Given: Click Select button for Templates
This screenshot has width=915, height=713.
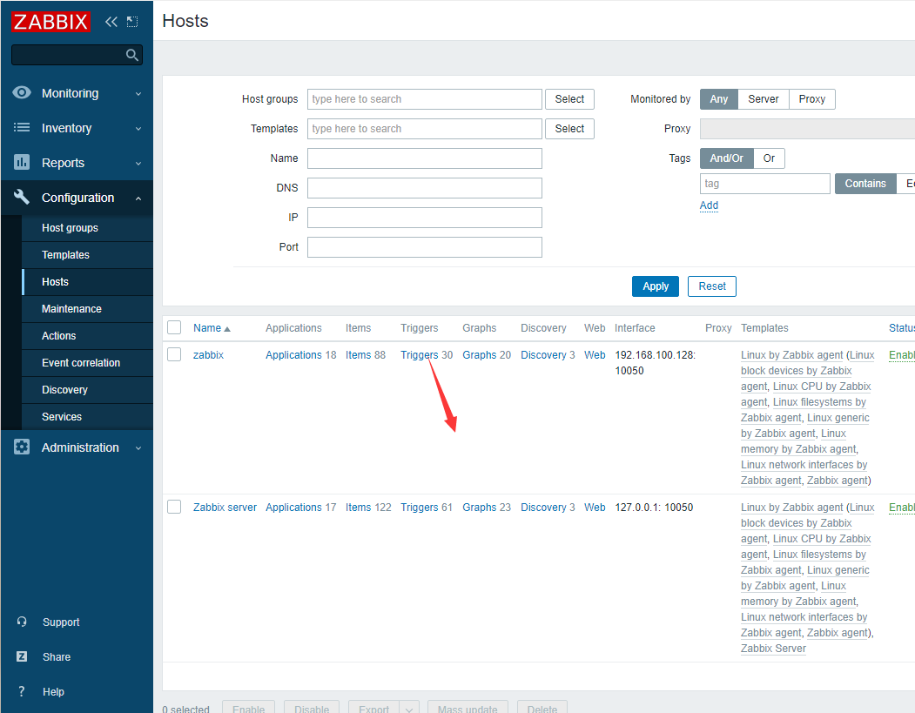Looking at the screenshot, I should coord(569,128).
